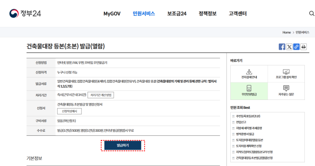The width and height of the screenshot is (315, 166).
Task: Open 주민등록표등본(초본) link
Action: pyautogui.click(x=248, y=116)
